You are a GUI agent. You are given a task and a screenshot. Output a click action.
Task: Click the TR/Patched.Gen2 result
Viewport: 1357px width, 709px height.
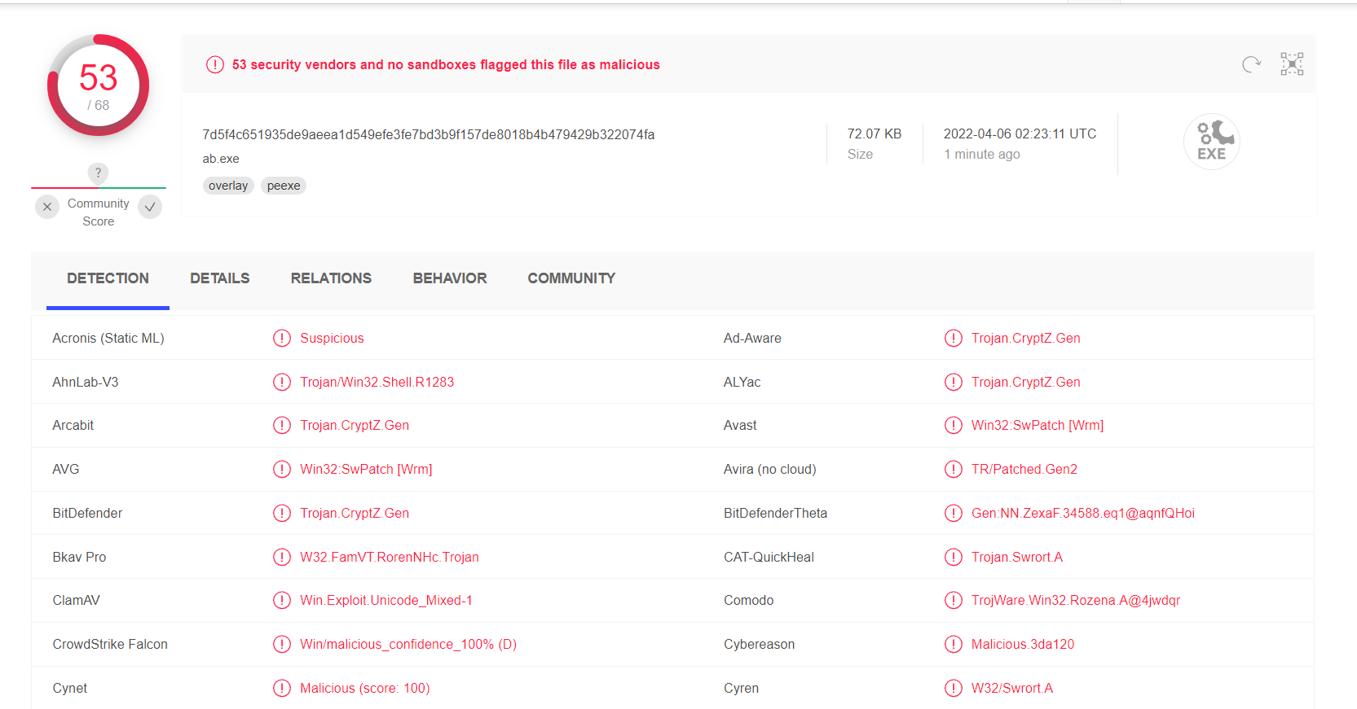1024,469
